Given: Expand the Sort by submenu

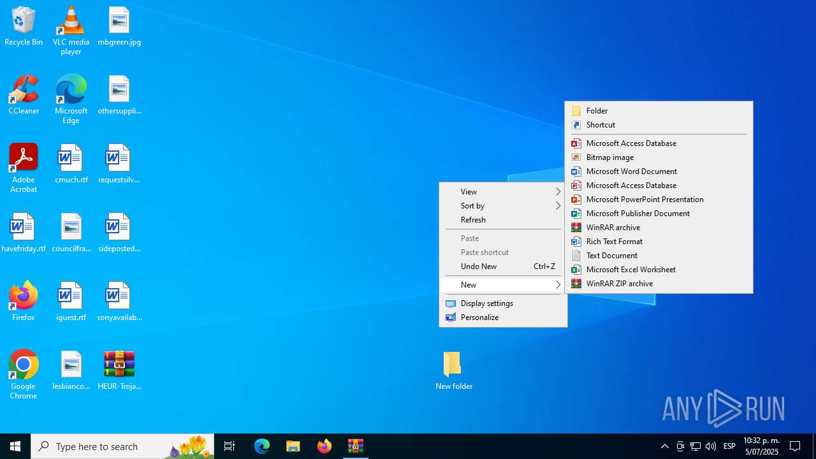Looking at the screenshot, I should pos(503,206).
